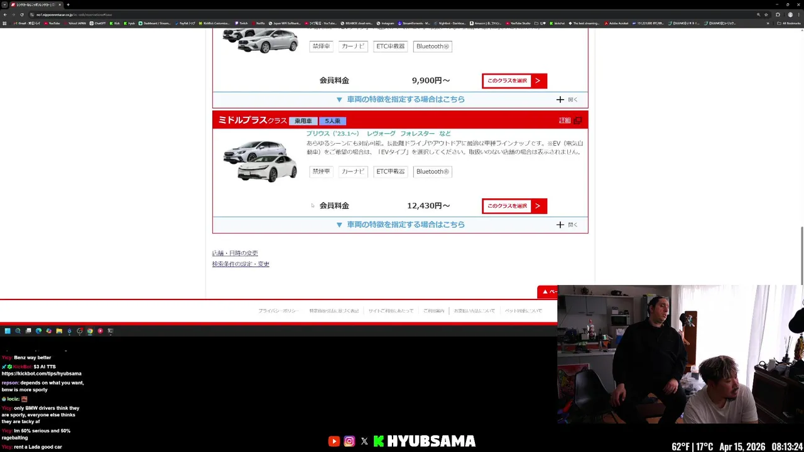Open the browser extensions puzzle icon
Image resolution: width=804 pixels, height=452 pixels.
click(778, 14)
